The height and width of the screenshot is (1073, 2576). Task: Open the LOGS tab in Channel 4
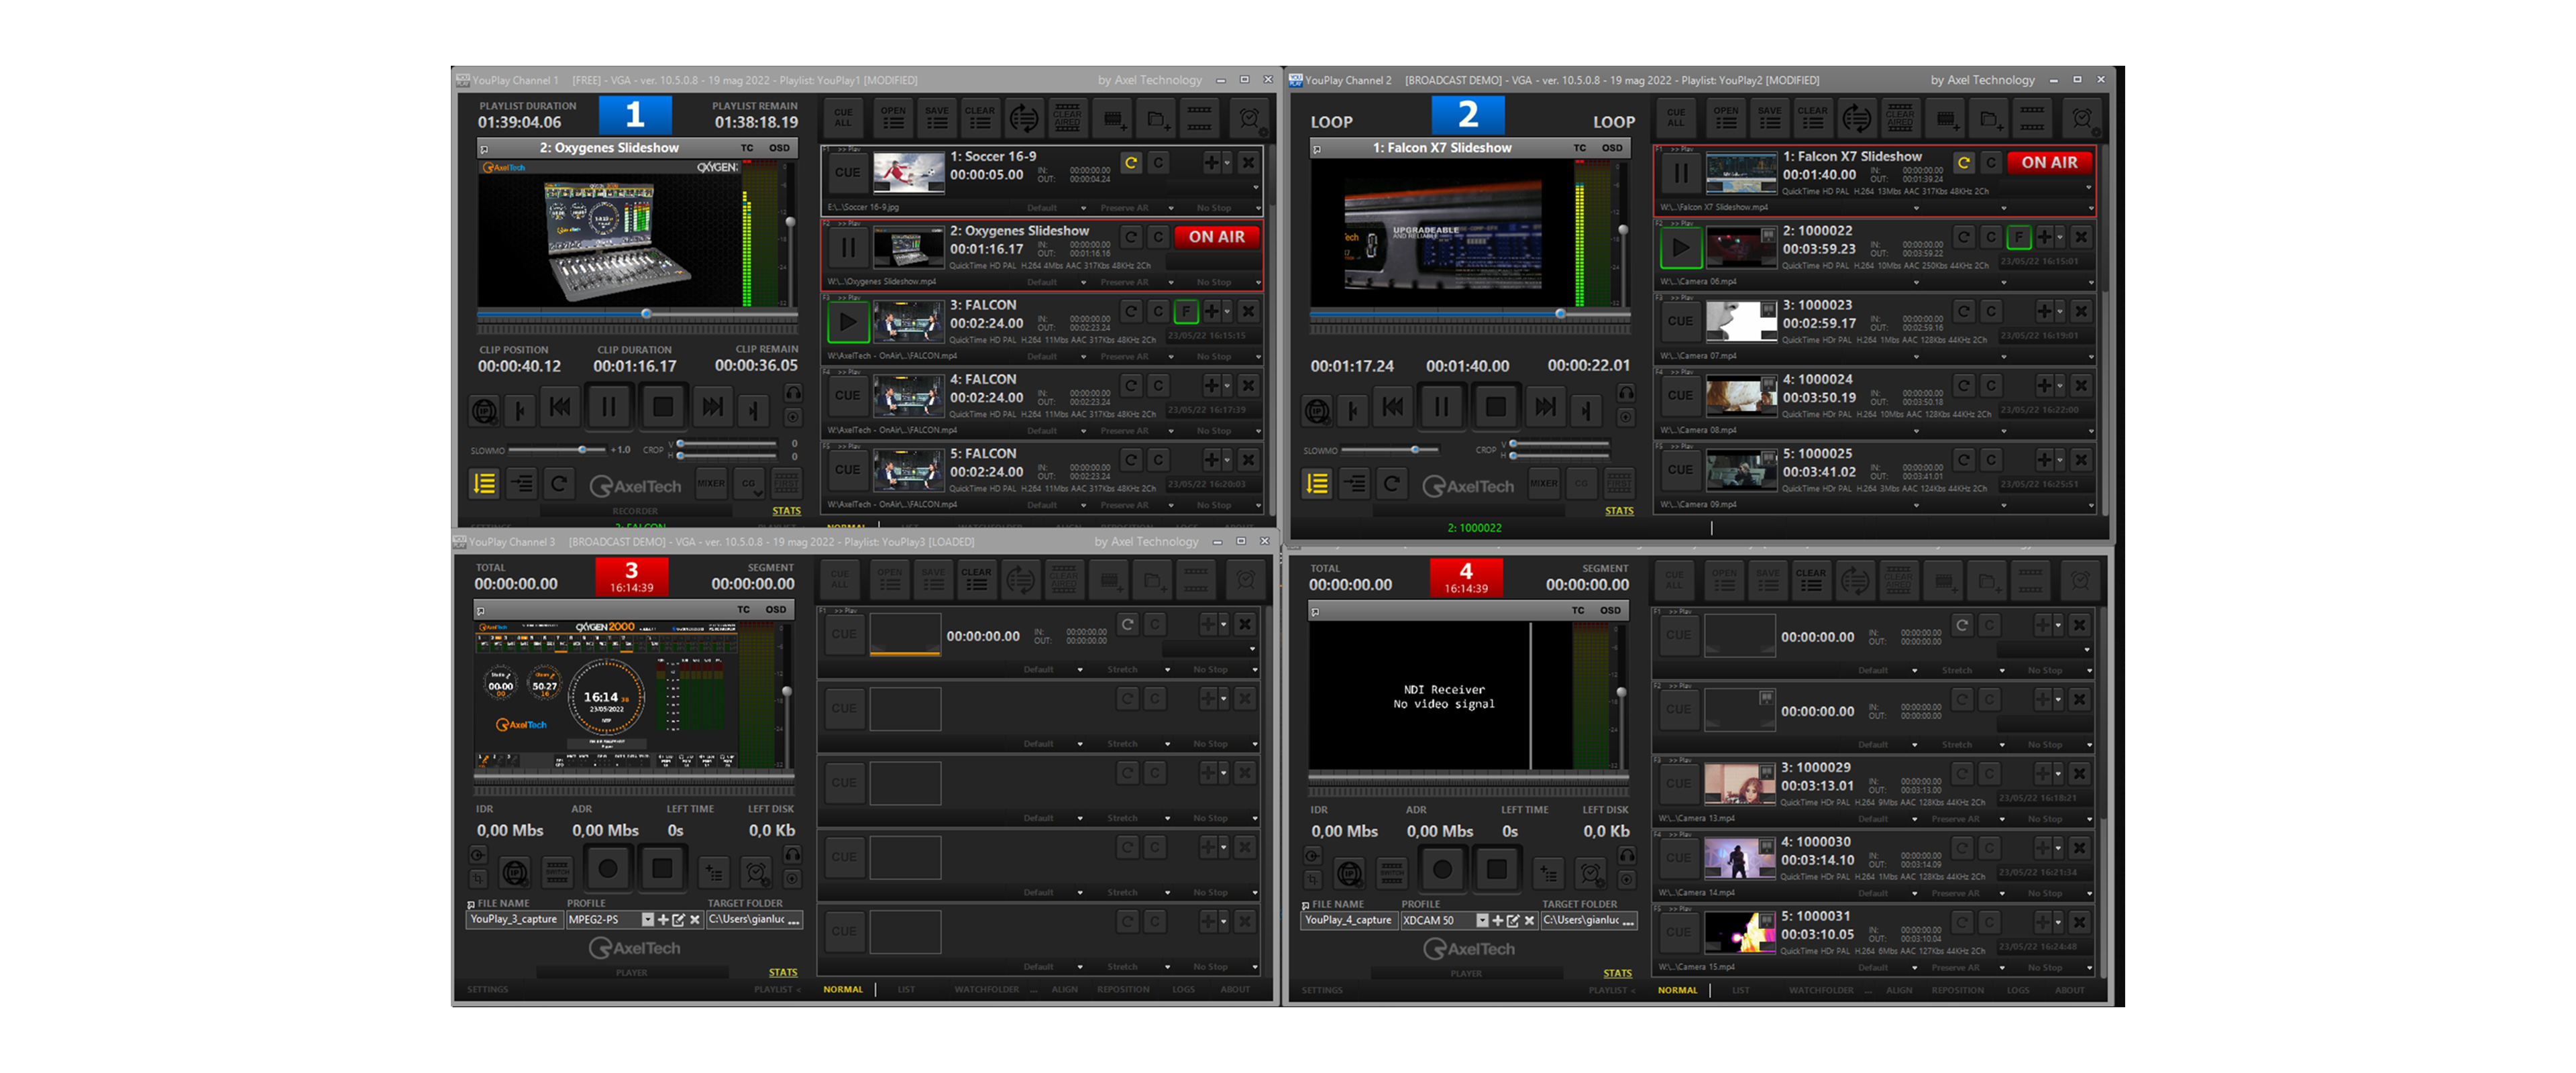point(2018,990)
